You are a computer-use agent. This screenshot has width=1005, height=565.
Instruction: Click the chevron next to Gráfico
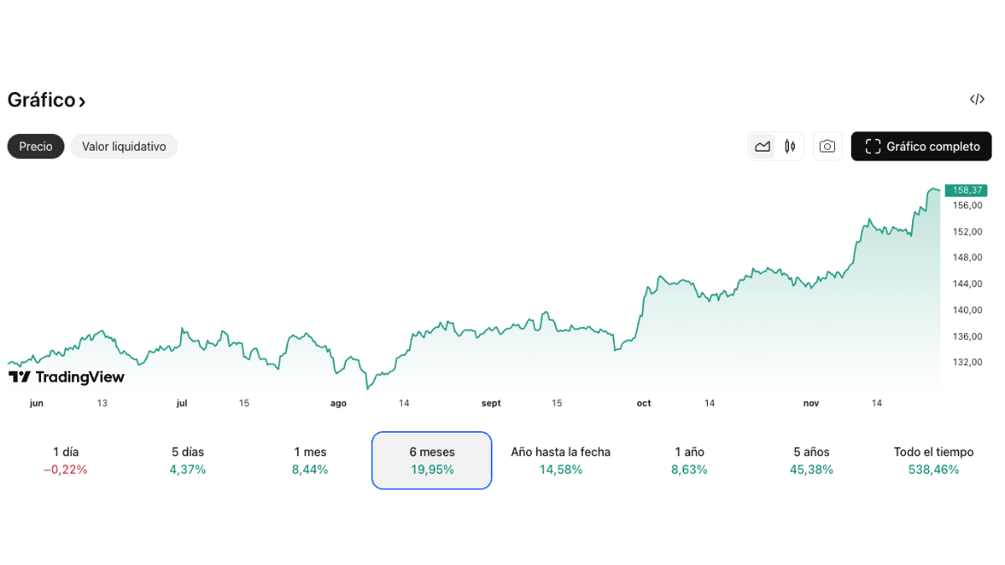click(82, 102)
